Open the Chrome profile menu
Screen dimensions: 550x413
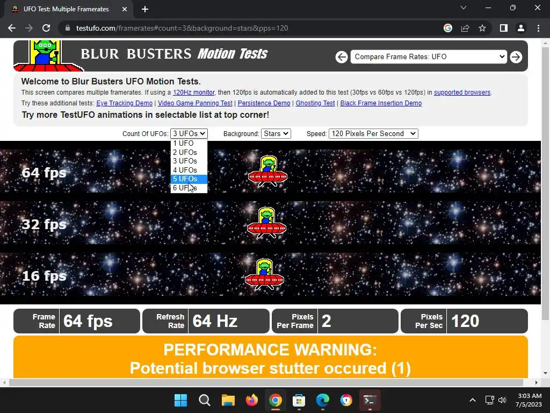click(521, 28)
